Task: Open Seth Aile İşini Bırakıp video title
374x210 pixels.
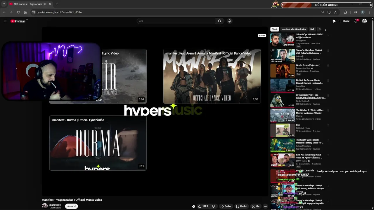Action: click(309, 156)
